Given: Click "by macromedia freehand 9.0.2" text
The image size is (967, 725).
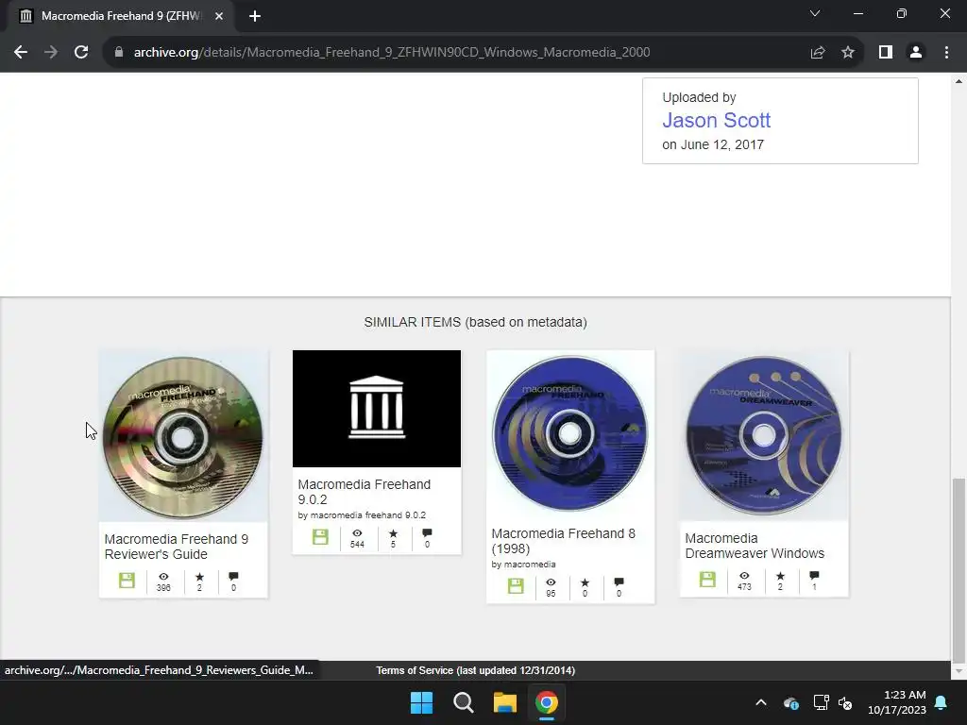Looking at the screenshot, I should (362, 515).
